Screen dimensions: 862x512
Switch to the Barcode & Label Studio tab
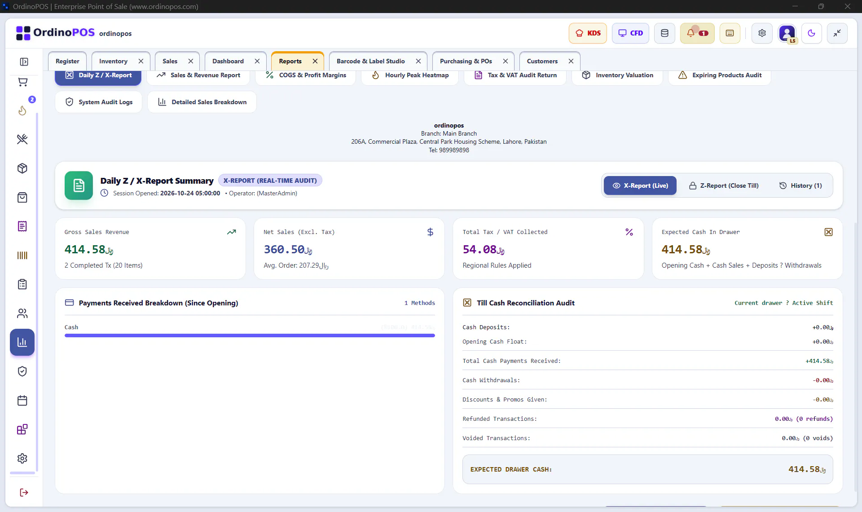click(x=371, y=61)
